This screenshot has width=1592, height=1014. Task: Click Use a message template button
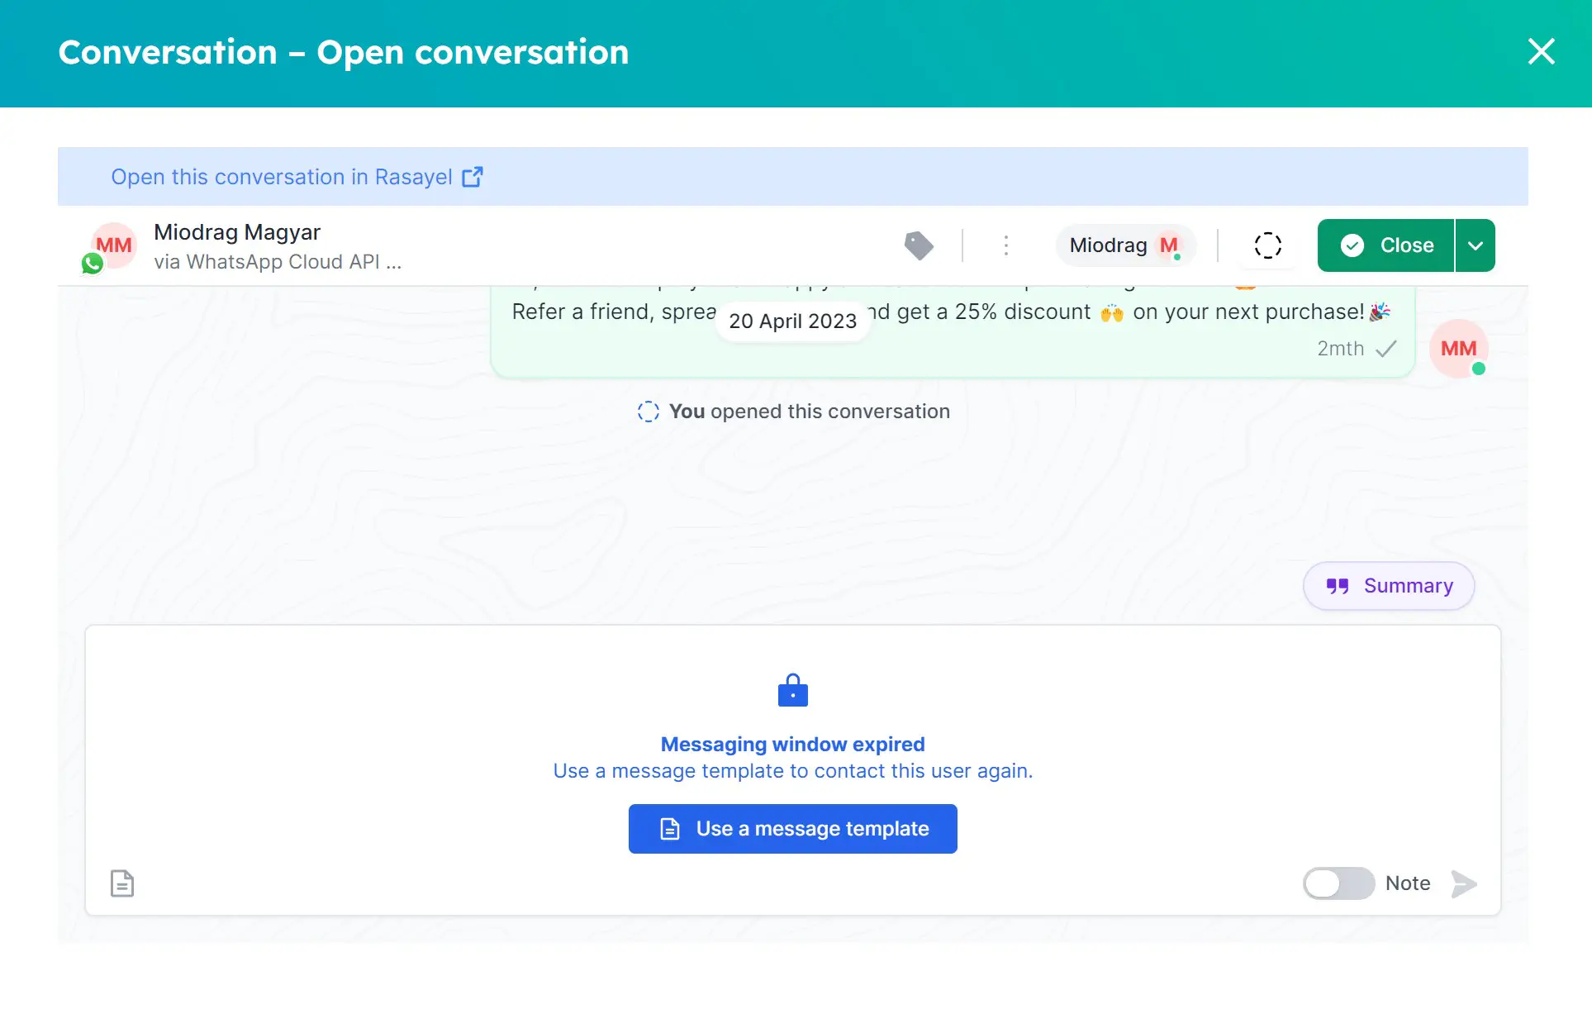[x=794, y=828]
